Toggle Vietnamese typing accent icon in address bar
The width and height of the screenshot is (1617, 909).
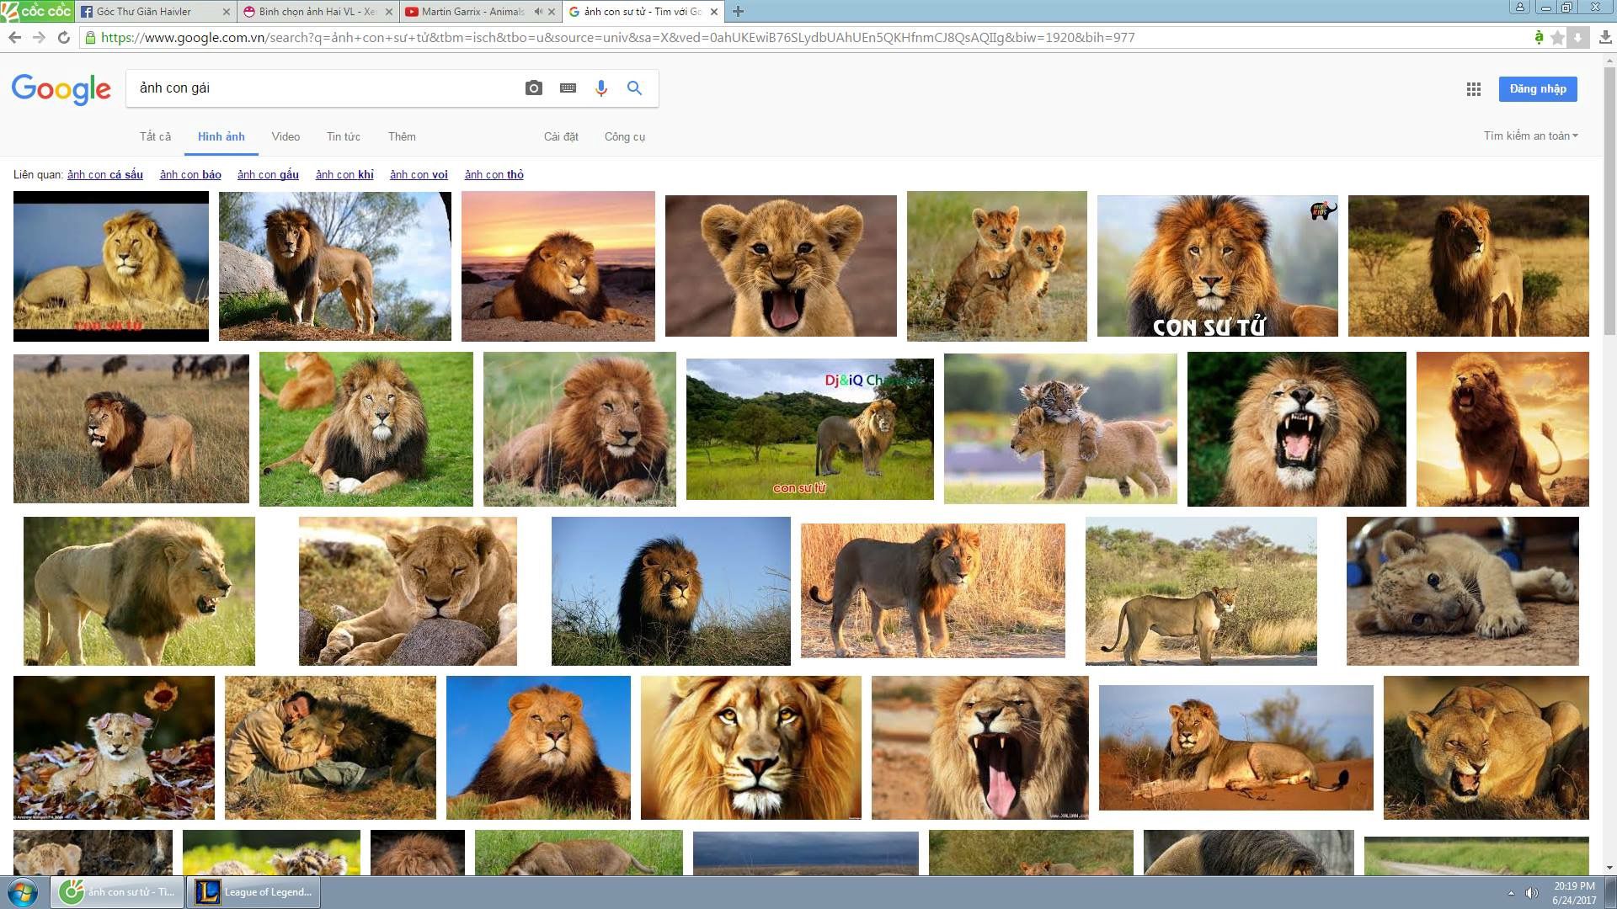pos(1539,38)
